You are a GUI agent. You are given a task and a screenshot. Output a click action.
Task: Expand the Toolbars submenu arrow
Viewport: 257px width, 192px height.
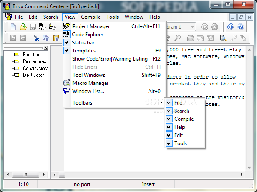161,102
